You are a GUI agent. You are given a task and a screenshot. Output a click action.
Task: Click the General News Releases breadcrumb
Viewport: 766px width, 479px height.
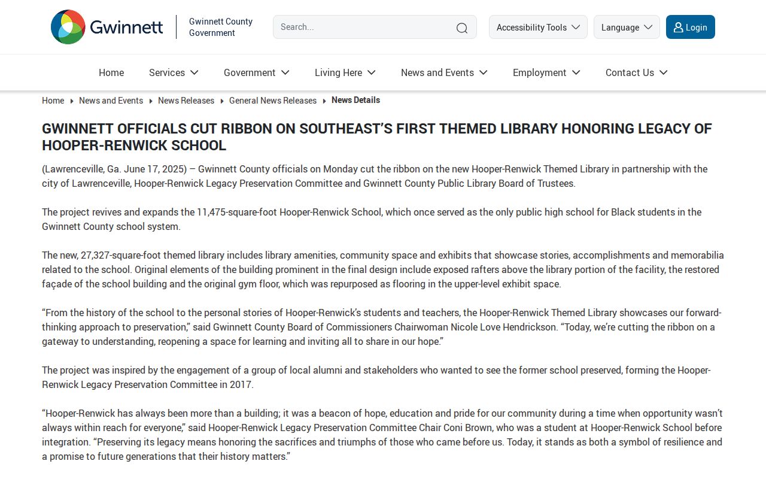(x=273, y=101)
